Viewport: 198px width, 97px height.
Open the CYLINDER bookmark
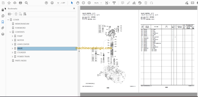click(21, 52)
